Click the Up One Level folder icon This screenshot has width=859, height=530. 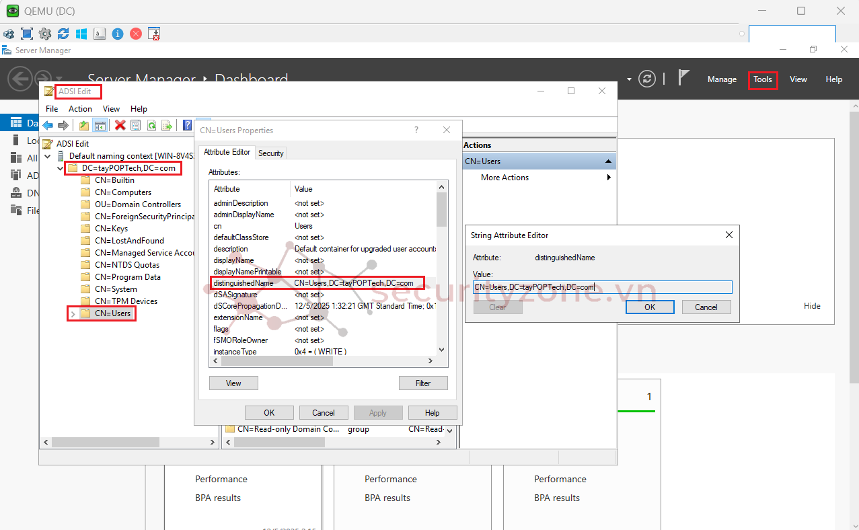(84, 125)
